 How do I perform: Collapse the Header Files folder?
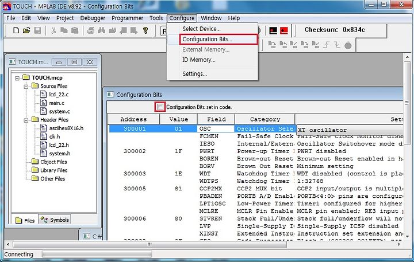(26, 120)
